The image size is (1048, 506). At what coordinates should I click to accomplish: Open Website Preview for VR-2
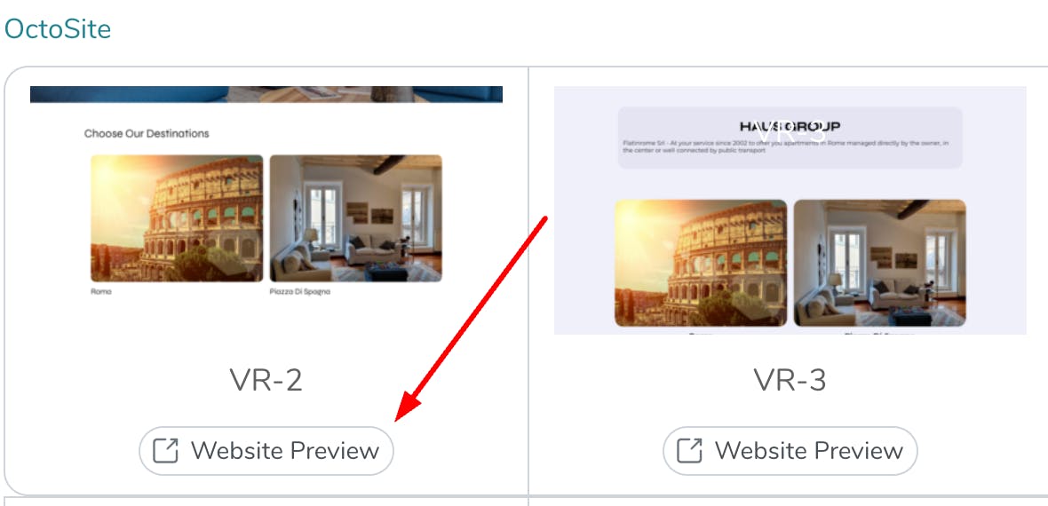pyautogui.click(x=266, y=451)
